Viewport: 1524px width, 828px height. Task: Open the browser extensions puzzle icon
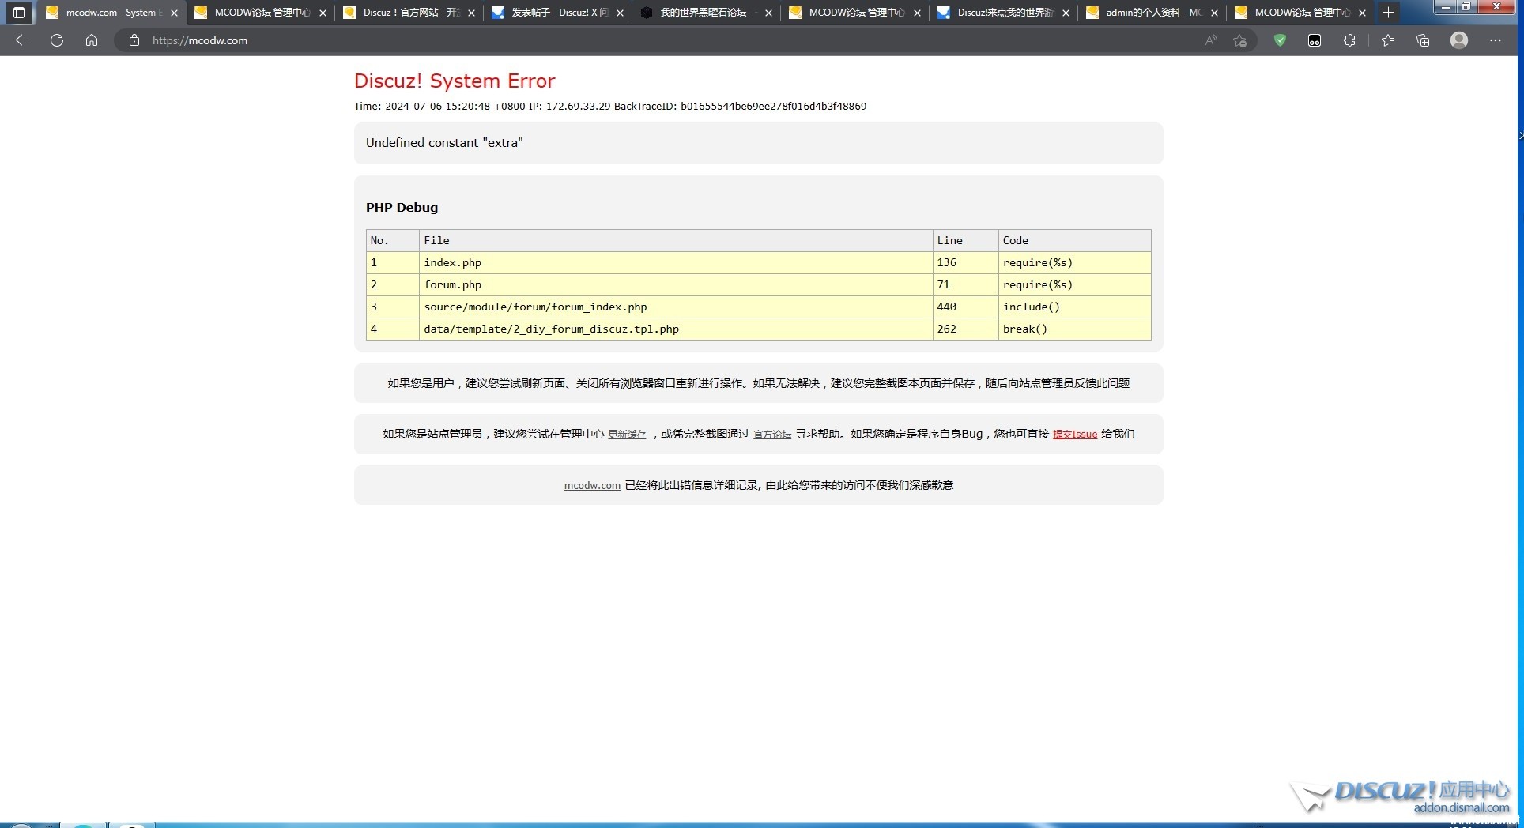pyautogui.click(x=1349, y=40)
